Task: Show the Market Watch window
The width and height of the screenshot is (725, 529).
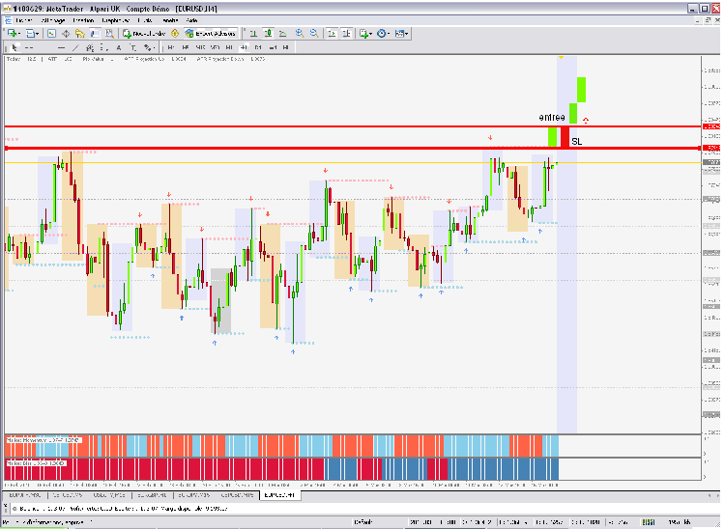Action: (52, 33)
